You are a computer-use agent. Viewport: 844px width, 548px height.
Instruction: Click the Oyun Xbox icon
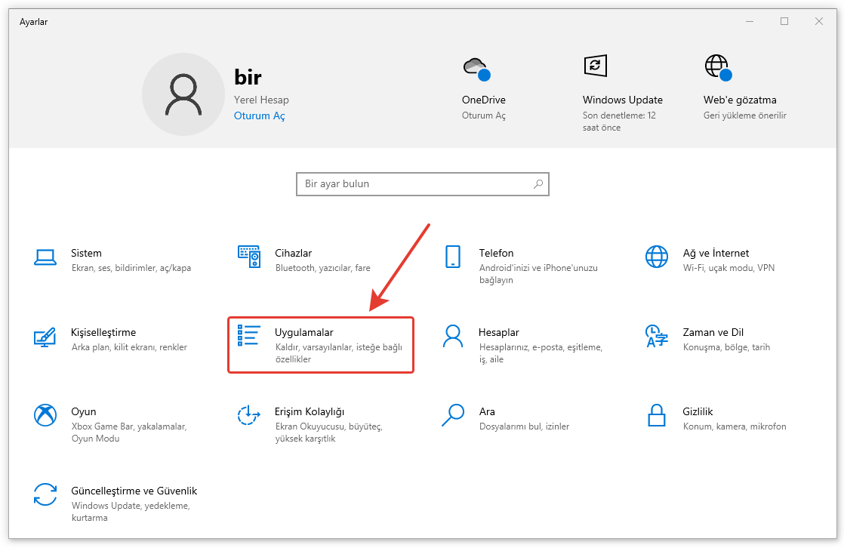(x=45, y=415)
